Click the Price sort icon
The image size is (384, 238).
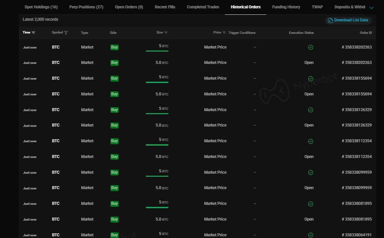coord(224,32)
